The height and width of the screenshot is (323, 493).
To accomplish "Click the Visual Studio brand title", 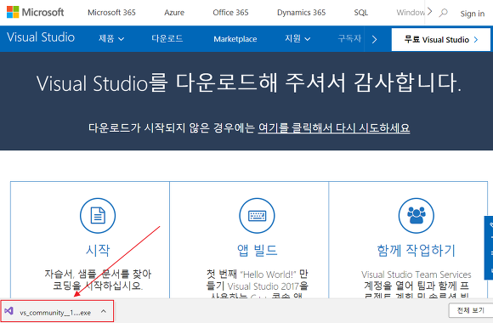I will click(x=41, y=37).
